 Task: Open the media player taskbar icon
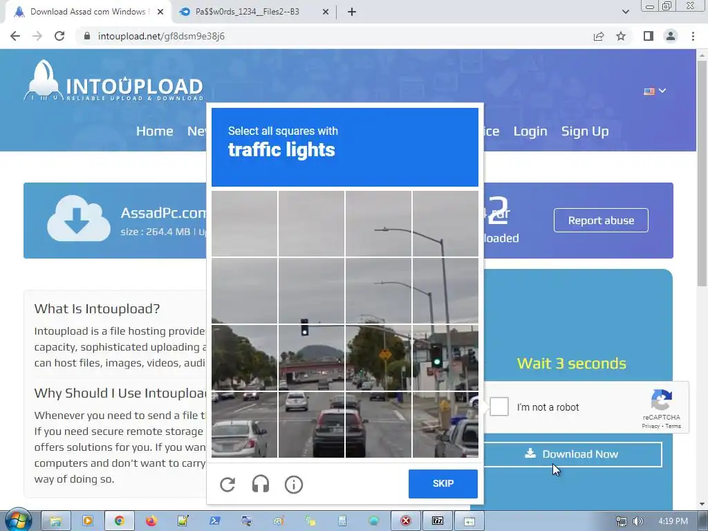click(x=88, y=521)
